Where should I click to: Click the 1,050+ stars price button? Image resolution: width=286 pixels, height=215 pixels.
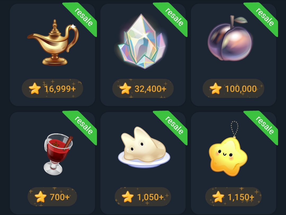point(143,197)
